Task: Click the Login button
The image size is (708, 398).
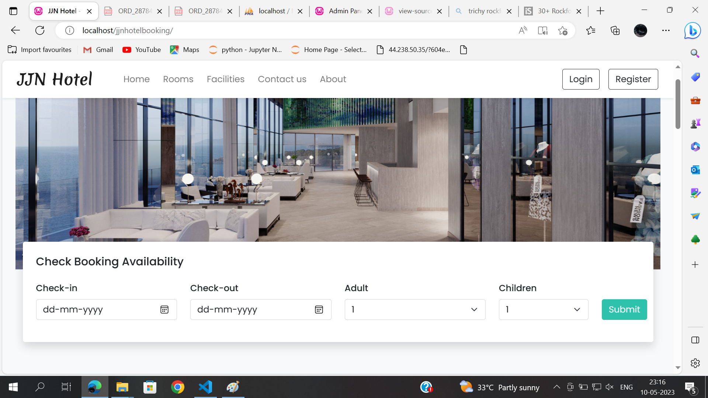Action: (580, 79)
